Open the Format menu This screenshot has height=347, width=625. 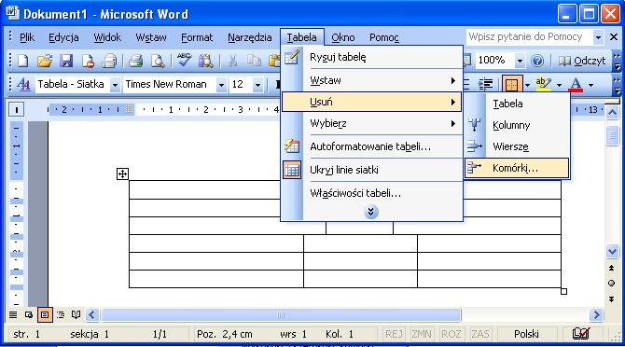tap(197, 37)
